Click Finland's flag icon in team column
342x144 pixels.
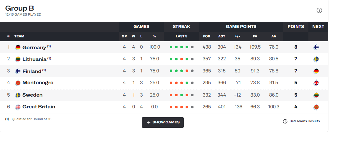[x=18, y=71]
